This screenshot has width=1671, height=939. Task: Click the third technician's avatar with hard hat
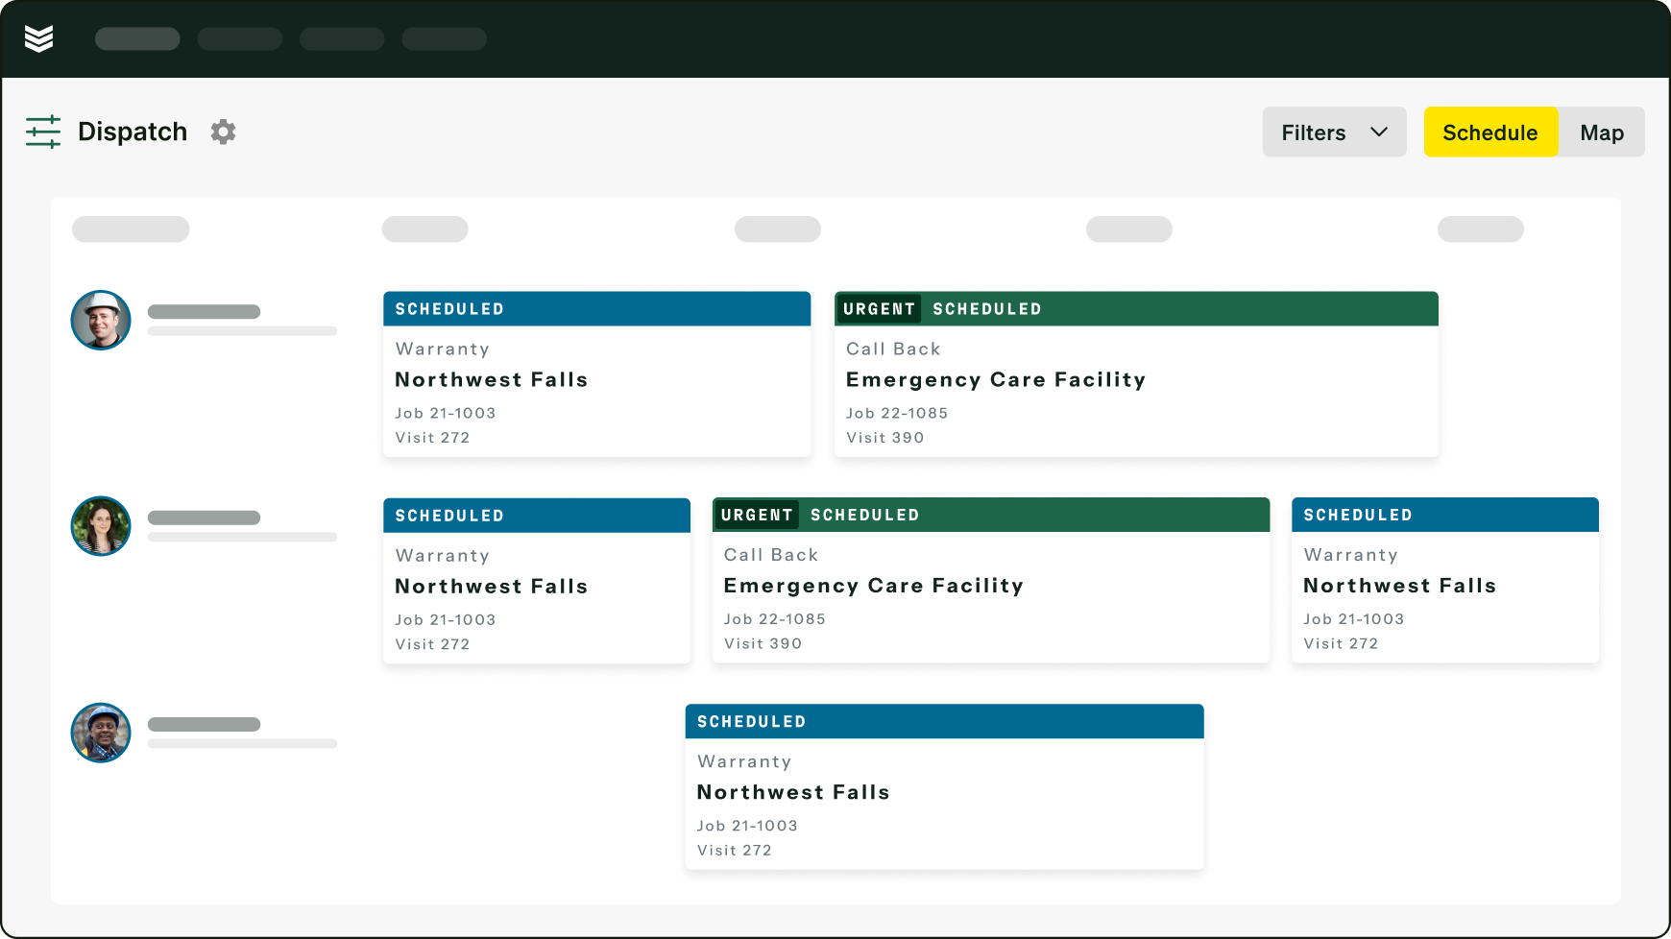click(100, 733)
